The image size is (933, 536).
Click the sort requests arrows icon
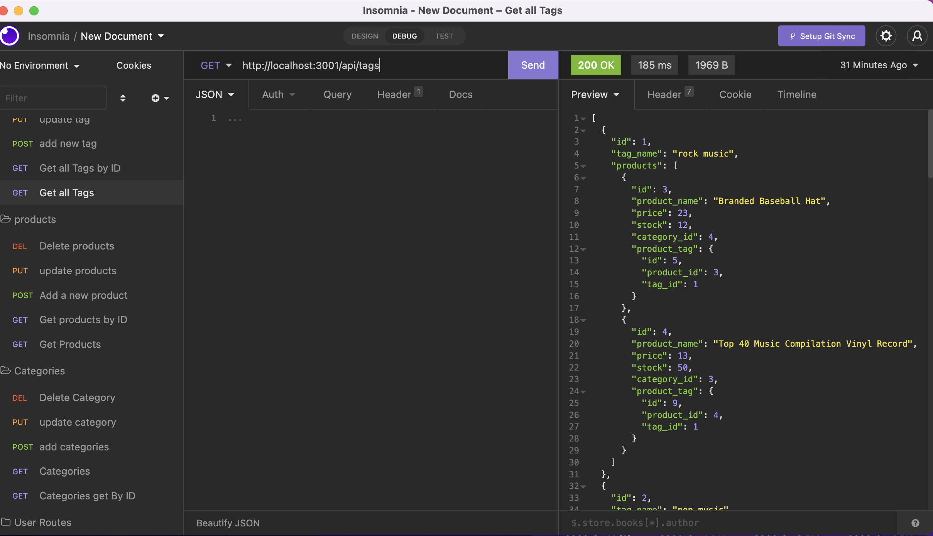click(123, 98)
